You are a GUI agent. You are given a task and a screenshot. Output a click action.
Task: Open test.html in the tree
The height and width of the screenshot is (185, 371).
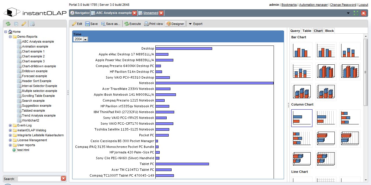tap(23, 150)
